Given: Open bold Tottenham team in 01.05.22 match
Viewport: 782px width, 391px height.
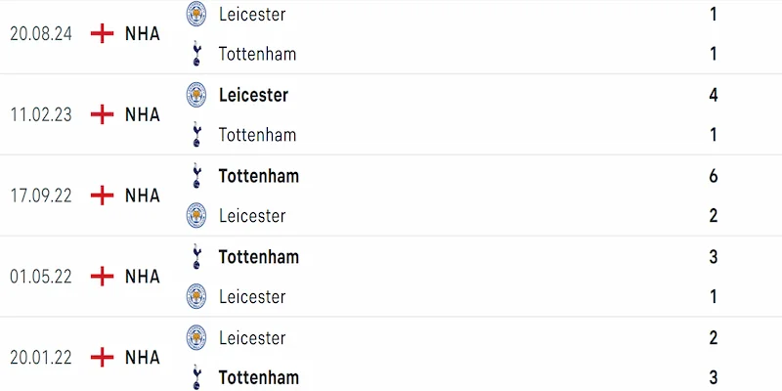Looking at the screenshot, I should (x=258, y=257).
